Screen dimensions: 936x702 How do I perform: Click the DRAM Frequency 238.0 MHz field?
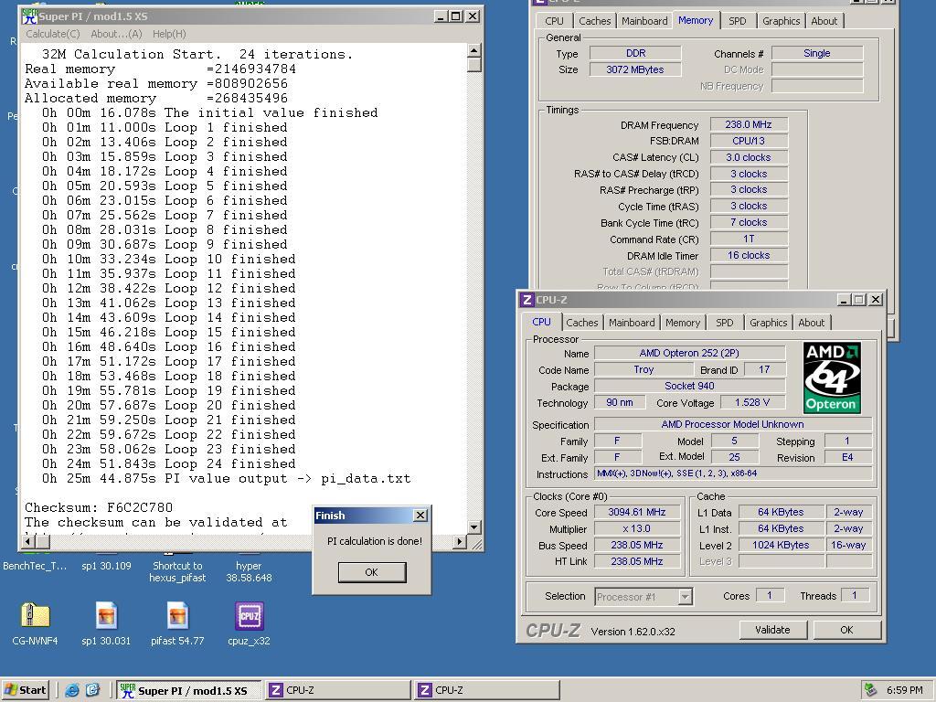[749, 124]
